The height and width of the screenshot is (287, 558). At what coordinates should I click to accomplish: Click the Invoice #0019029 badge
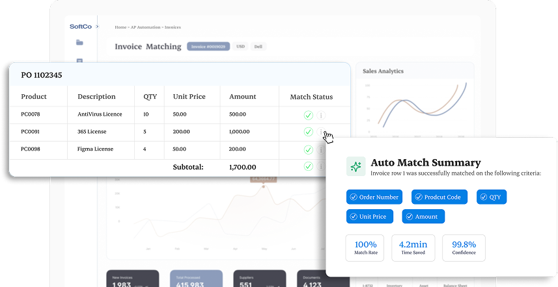[x=208, y=47]
